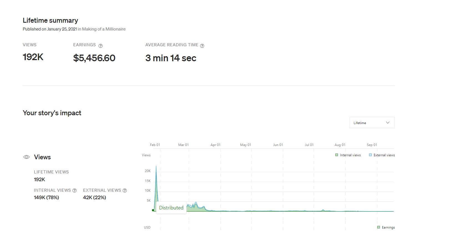The width and height of the screenshot is (457, 233).
Task: Click the 192K views value under the summary's VIEWS heading
Action: pos(33,57)
